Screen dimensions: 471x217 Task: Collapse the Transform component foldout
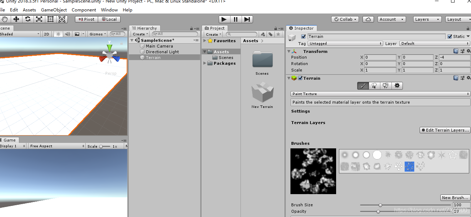(x=289, y=51)
